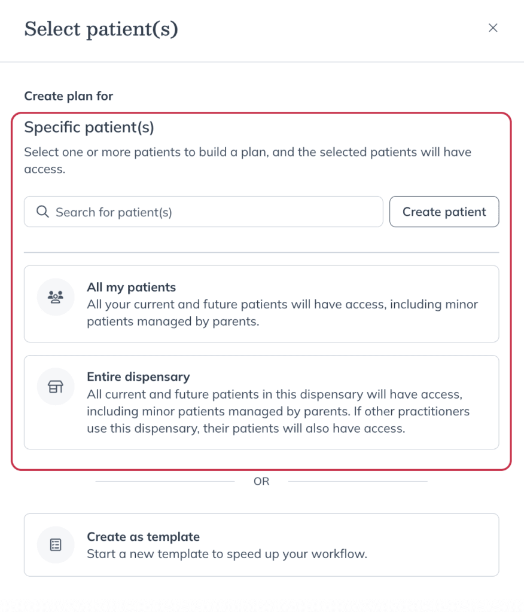Click the Select one or more patients instruction text
524x612 pixels.
pyautogui.click(x=248, y=160)
